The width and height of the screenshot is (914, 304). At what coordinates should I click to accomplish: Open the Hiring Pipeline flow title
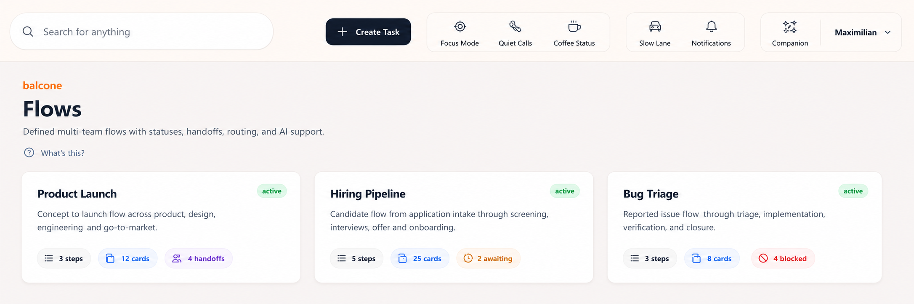368,194
